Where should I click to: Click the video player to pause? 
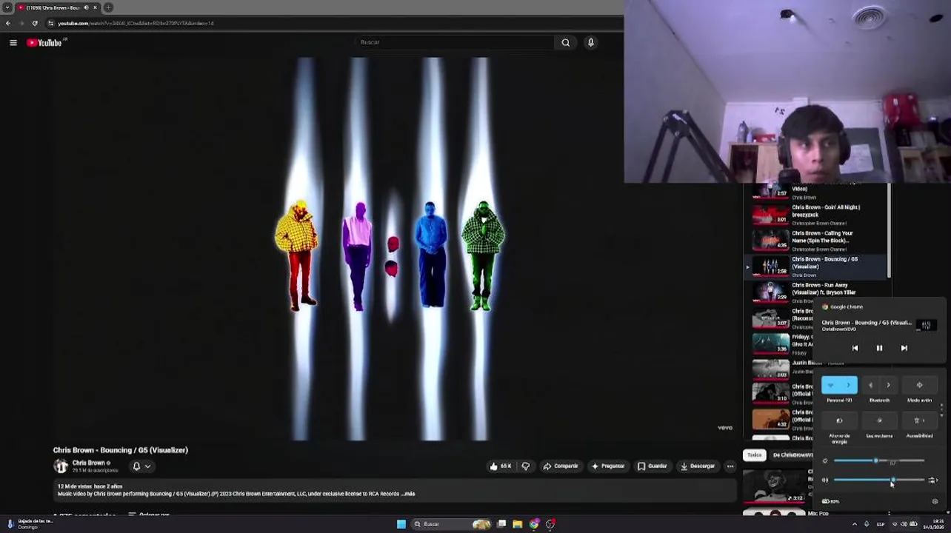(393, 249)
